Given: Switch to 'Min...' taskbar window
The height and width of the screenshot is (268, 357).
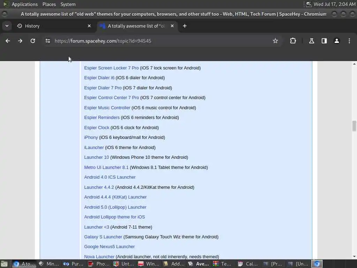Looking at the screenshot, I should coord(49,264).
